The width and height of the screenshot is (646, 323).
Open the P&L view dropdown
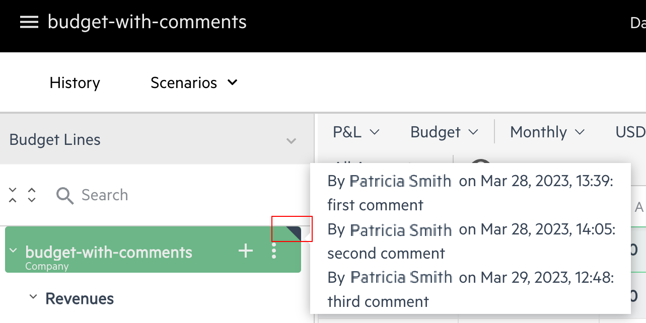pyautogui.click(x=356, y=132)
